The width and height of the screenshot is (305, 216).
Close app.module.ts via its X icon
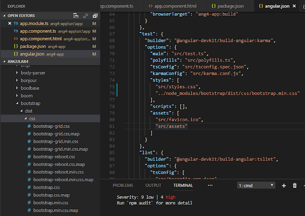pos(10,23)
